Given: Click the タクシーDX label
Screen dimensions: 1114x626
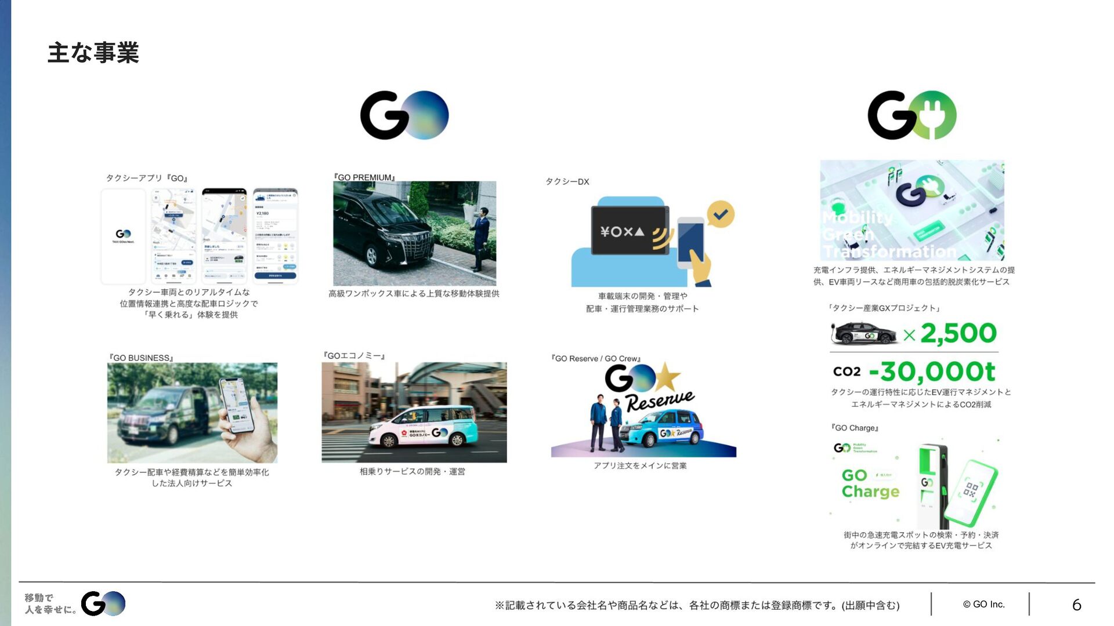Looking at the screenshot, I should point(567,181).
